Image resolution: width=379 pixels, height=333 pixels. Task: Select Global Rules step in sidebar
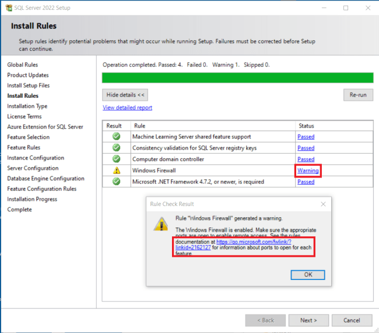pyautogui.click(x=23, y=65)
